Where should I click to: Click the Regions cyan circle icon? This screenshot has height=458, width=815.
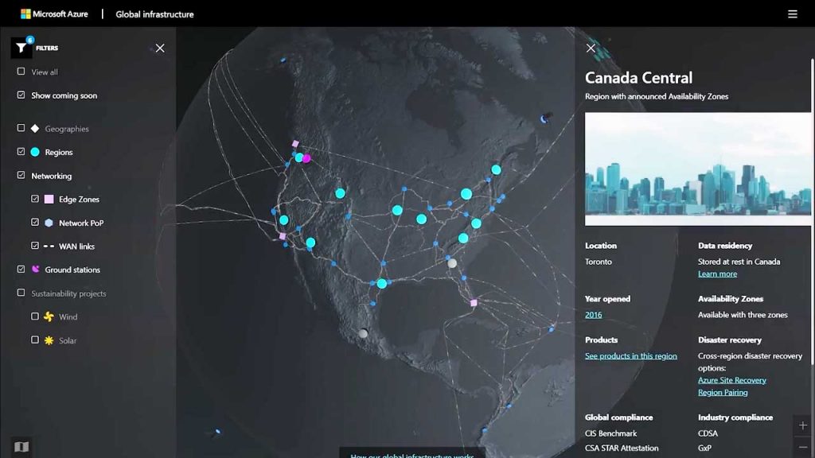click(35, 152)
